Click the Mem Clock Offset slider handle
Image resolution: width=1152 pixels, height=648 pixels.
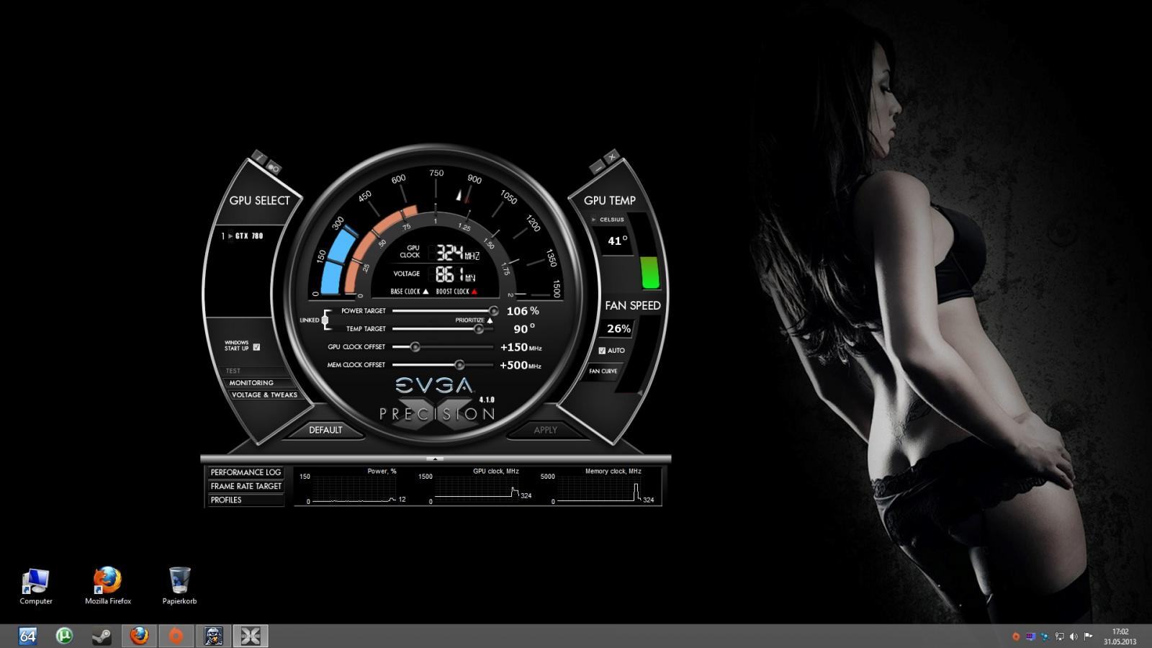point(459,365)
